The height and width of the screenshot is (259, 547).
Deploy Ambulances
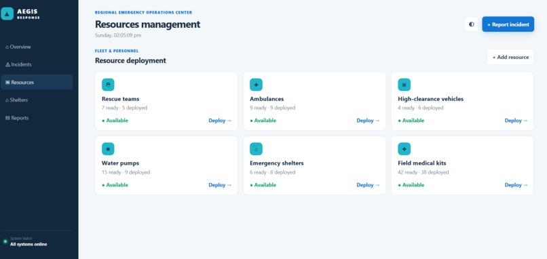click(x=368, y=121)
